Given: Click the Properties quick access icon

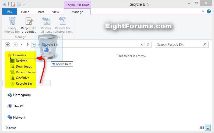Looking at the screenshot, I should (x=13, y=4).
